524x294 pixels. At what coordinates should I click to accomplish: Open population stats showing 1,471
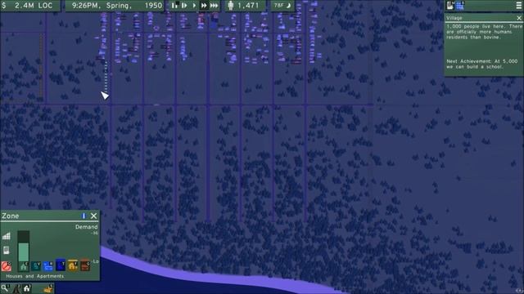[x=245, y=6]
